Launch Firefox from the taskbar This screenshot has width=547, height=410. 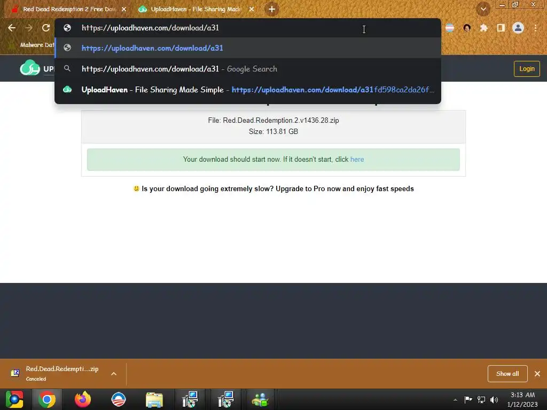click(83, 399)
